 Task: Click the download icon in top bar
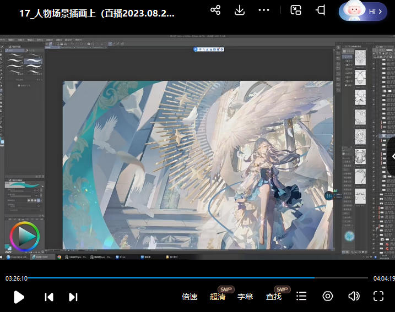(x=240, y=10)
